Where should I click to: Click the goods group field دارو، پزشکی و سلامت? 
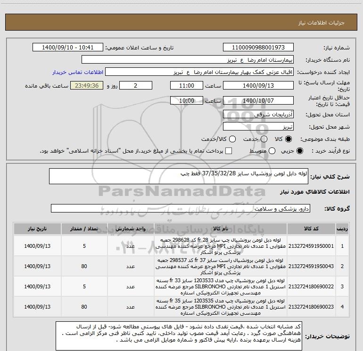pyautogui.click(x=181, y=208)
